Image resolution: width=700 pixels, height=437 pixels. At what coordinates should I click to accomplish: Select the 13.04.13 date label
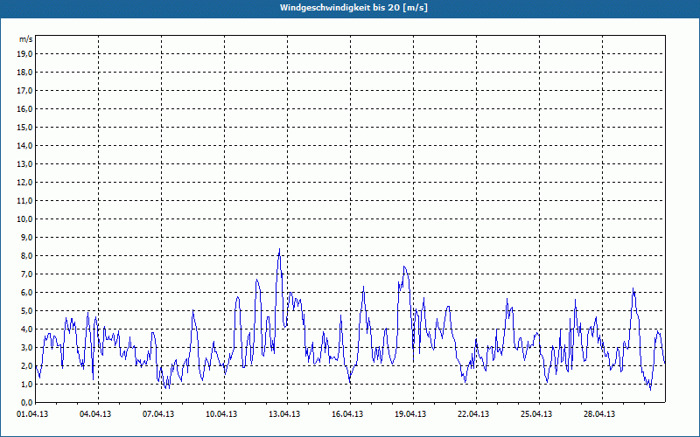pos(284,414)
